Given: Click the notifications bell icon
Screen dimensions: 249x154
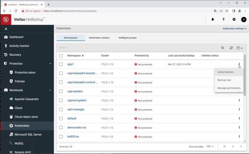Looking at the screenshot, I should [x=213, y=19].
